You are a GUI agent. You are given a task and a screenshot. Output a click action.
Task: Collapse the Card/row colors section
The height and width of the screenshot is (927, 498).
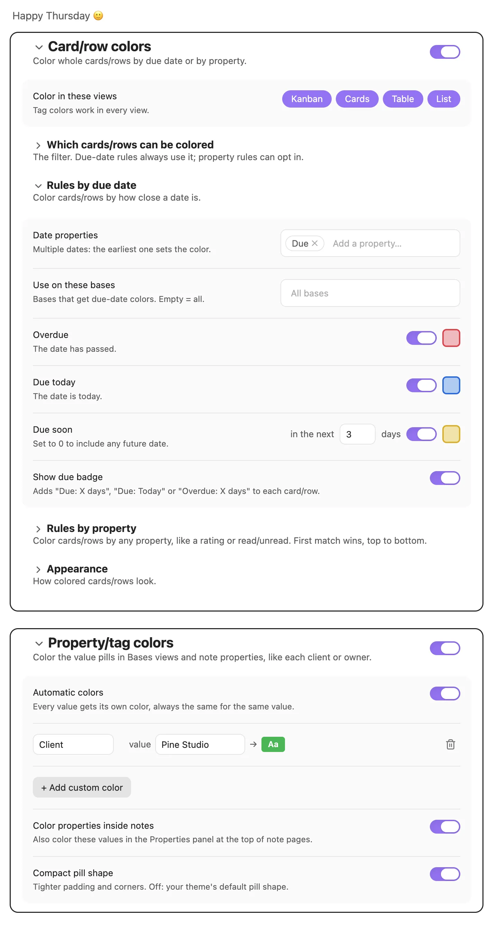click(39, 47)
